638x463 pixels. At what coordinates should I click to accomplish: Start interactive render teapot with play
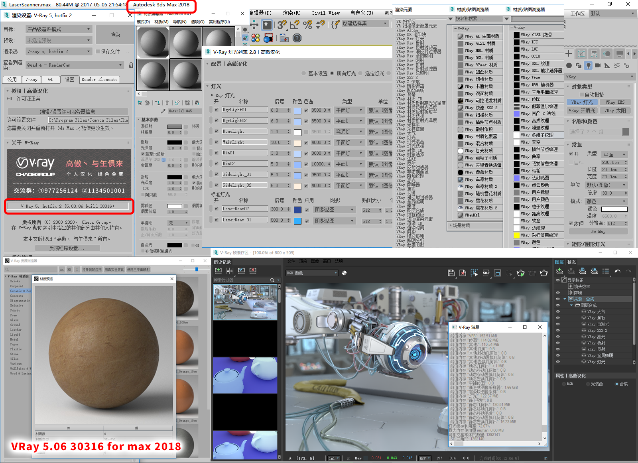coord(521,273)
